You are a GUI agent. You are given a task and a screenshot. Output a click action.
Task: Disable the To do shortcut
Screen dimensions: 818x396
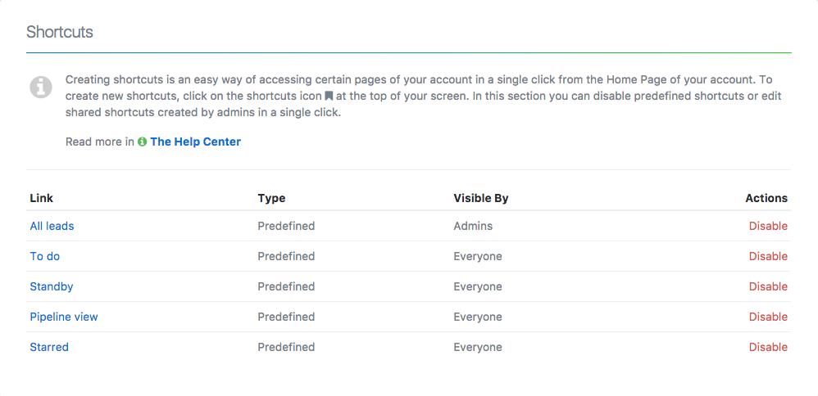tap(768, 256)
